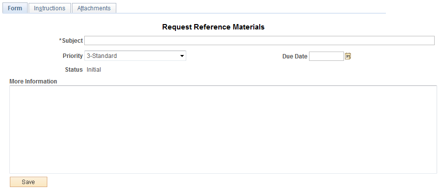Focus the Subject input field
446x190 pixels.
(259, 40)
